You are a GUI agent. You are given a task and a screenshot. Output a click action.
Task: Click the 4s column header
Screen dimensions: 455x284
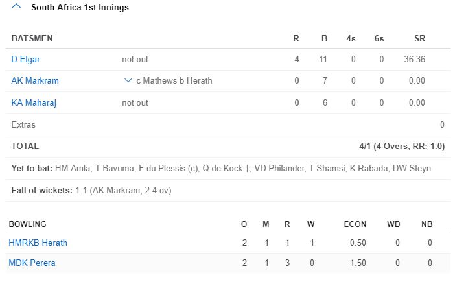click(x=351, y=39)
